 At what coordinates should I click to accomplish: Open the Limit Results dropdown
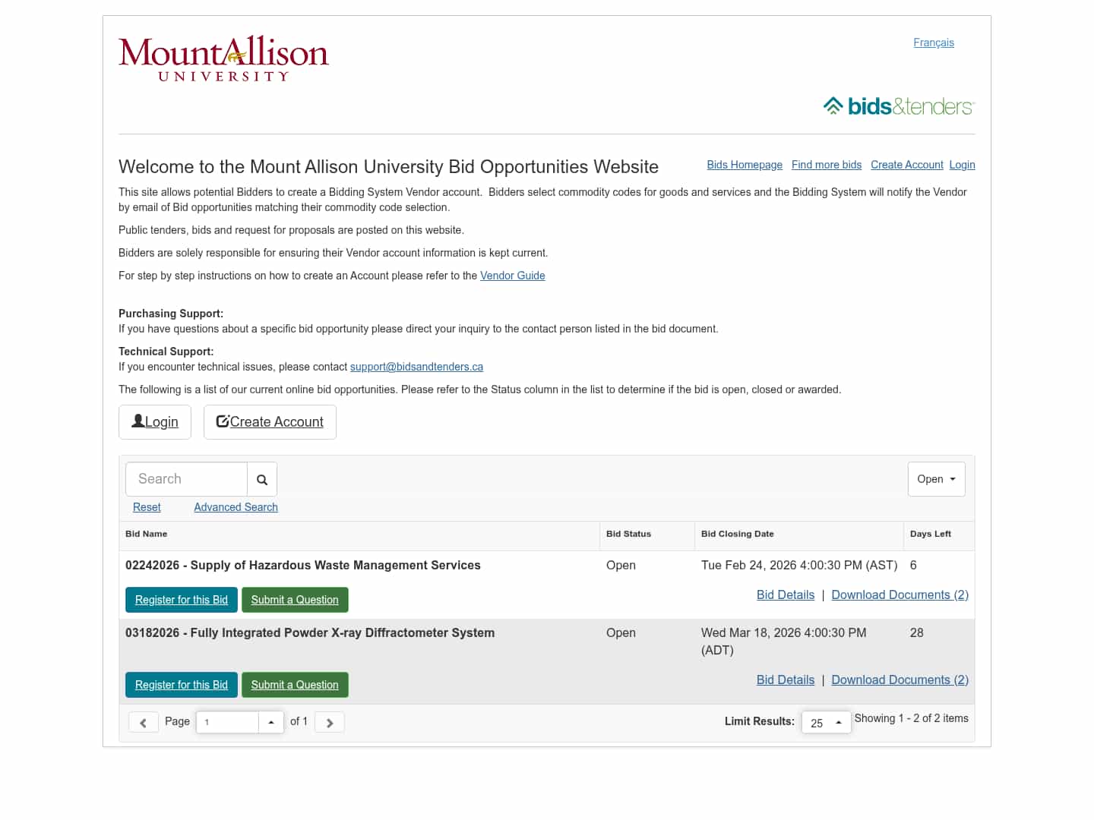click(x=826, y=722)
